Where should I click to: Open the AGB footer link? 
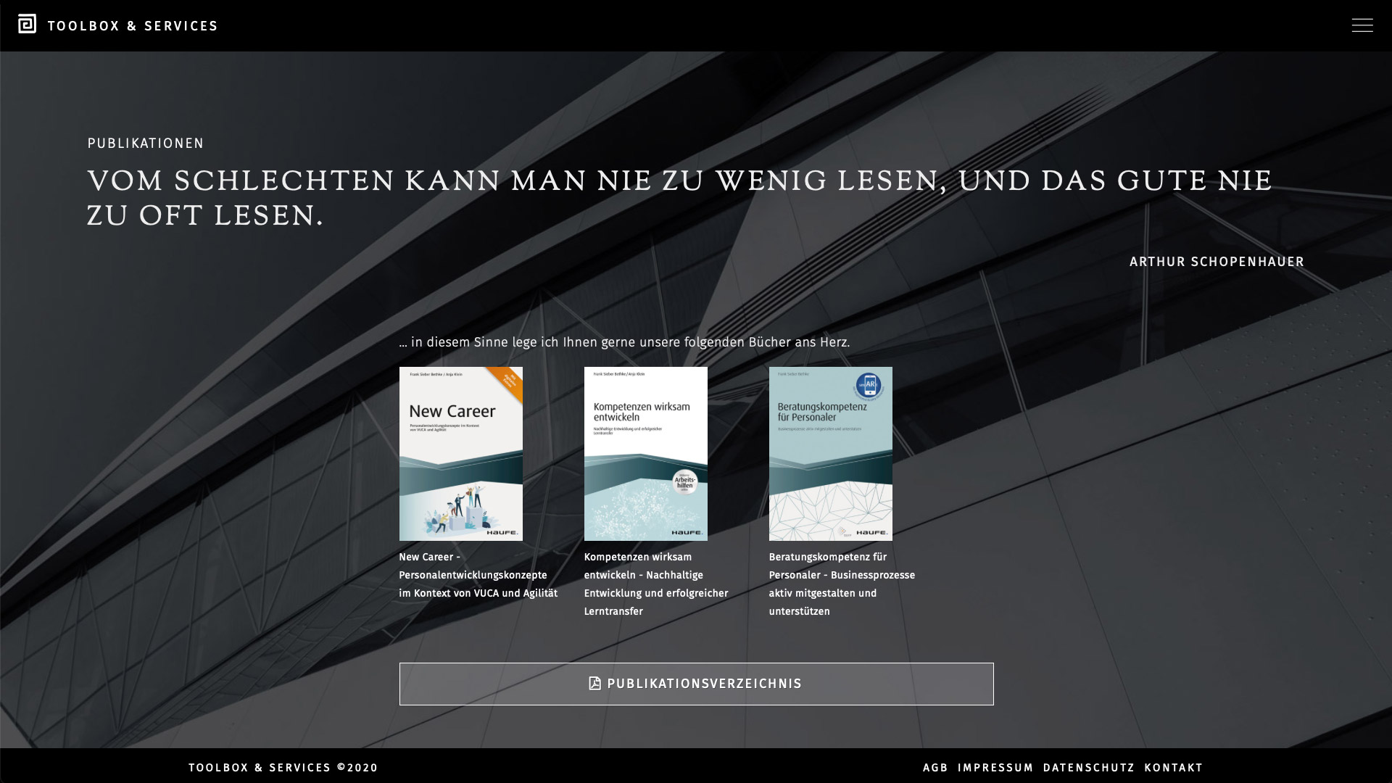click(935, 768)
